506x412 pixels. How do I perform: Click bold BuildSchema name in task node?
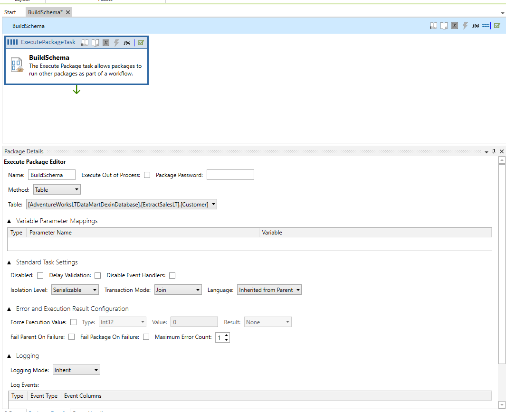coord(49,57)
